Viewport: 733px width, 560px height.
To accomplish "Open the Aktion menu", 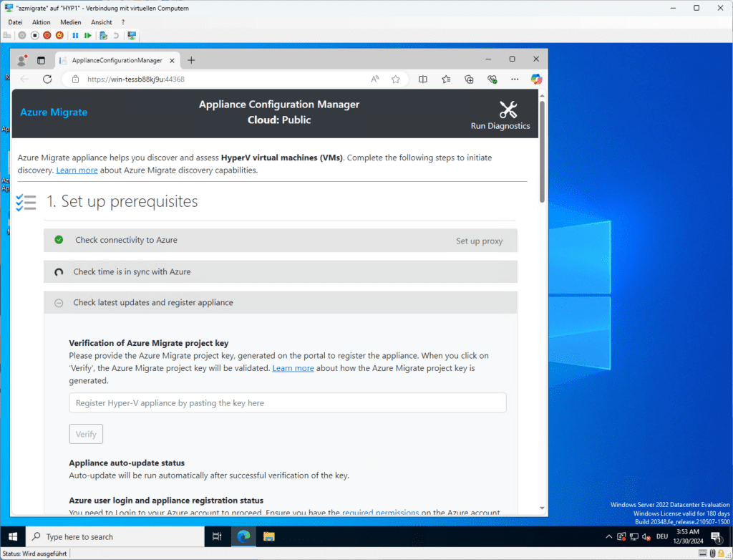I will pyautogui.click(x=41, y=22).
